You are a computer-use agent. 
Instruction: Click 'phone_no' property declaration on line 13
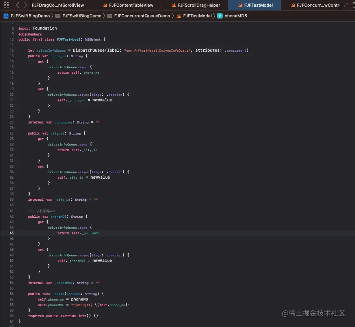(58, 56)
